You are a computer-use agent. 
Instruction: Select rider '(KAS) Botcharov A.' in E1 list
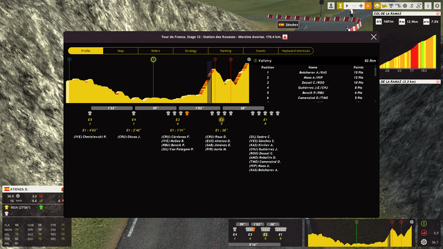pyautogui.click(x=263, y=170)
